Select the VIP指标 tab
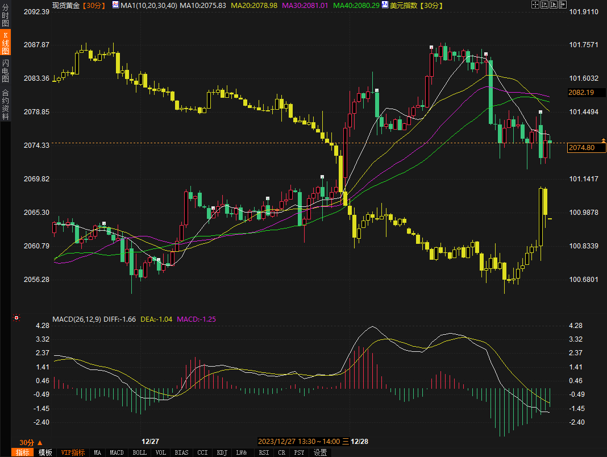Screen dimensions: 607x457 click(x=73, y=452)
